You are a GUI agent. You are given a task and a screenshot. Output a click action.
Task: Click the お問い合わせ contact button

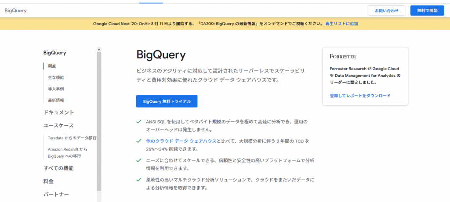[387, 11]
